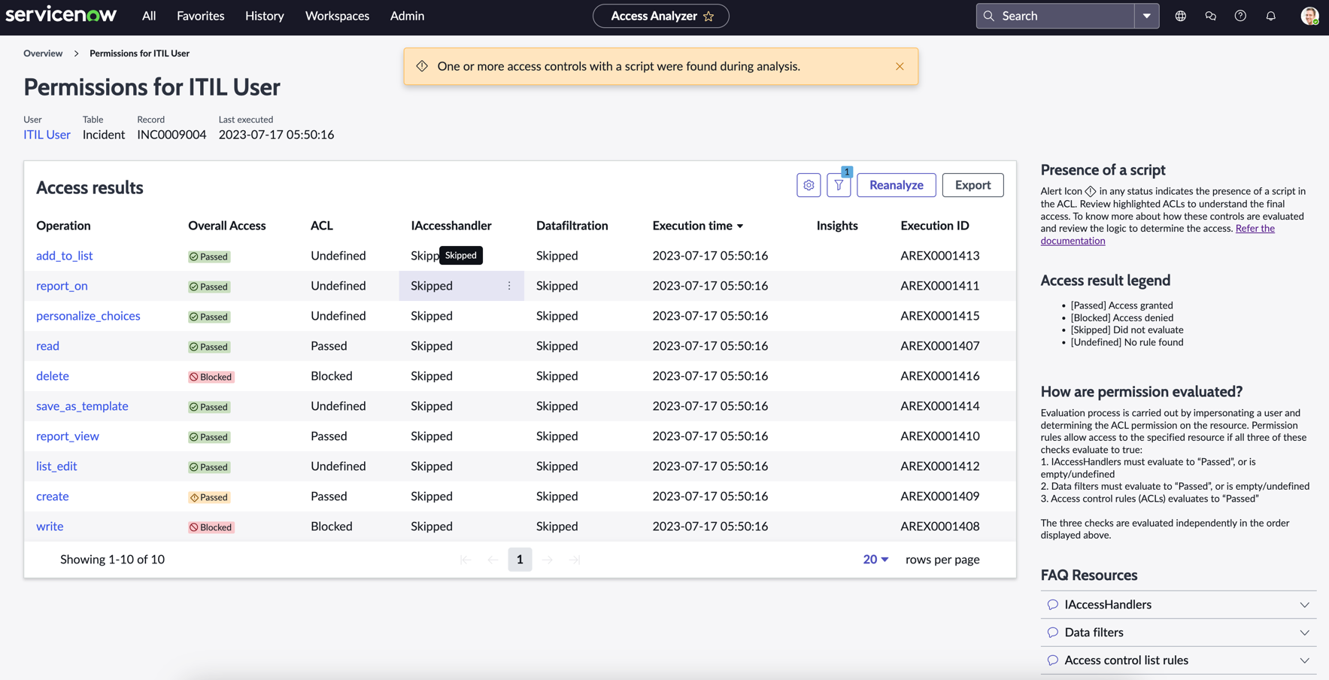Expand the Data filters FAQ section

(1304, 633)
